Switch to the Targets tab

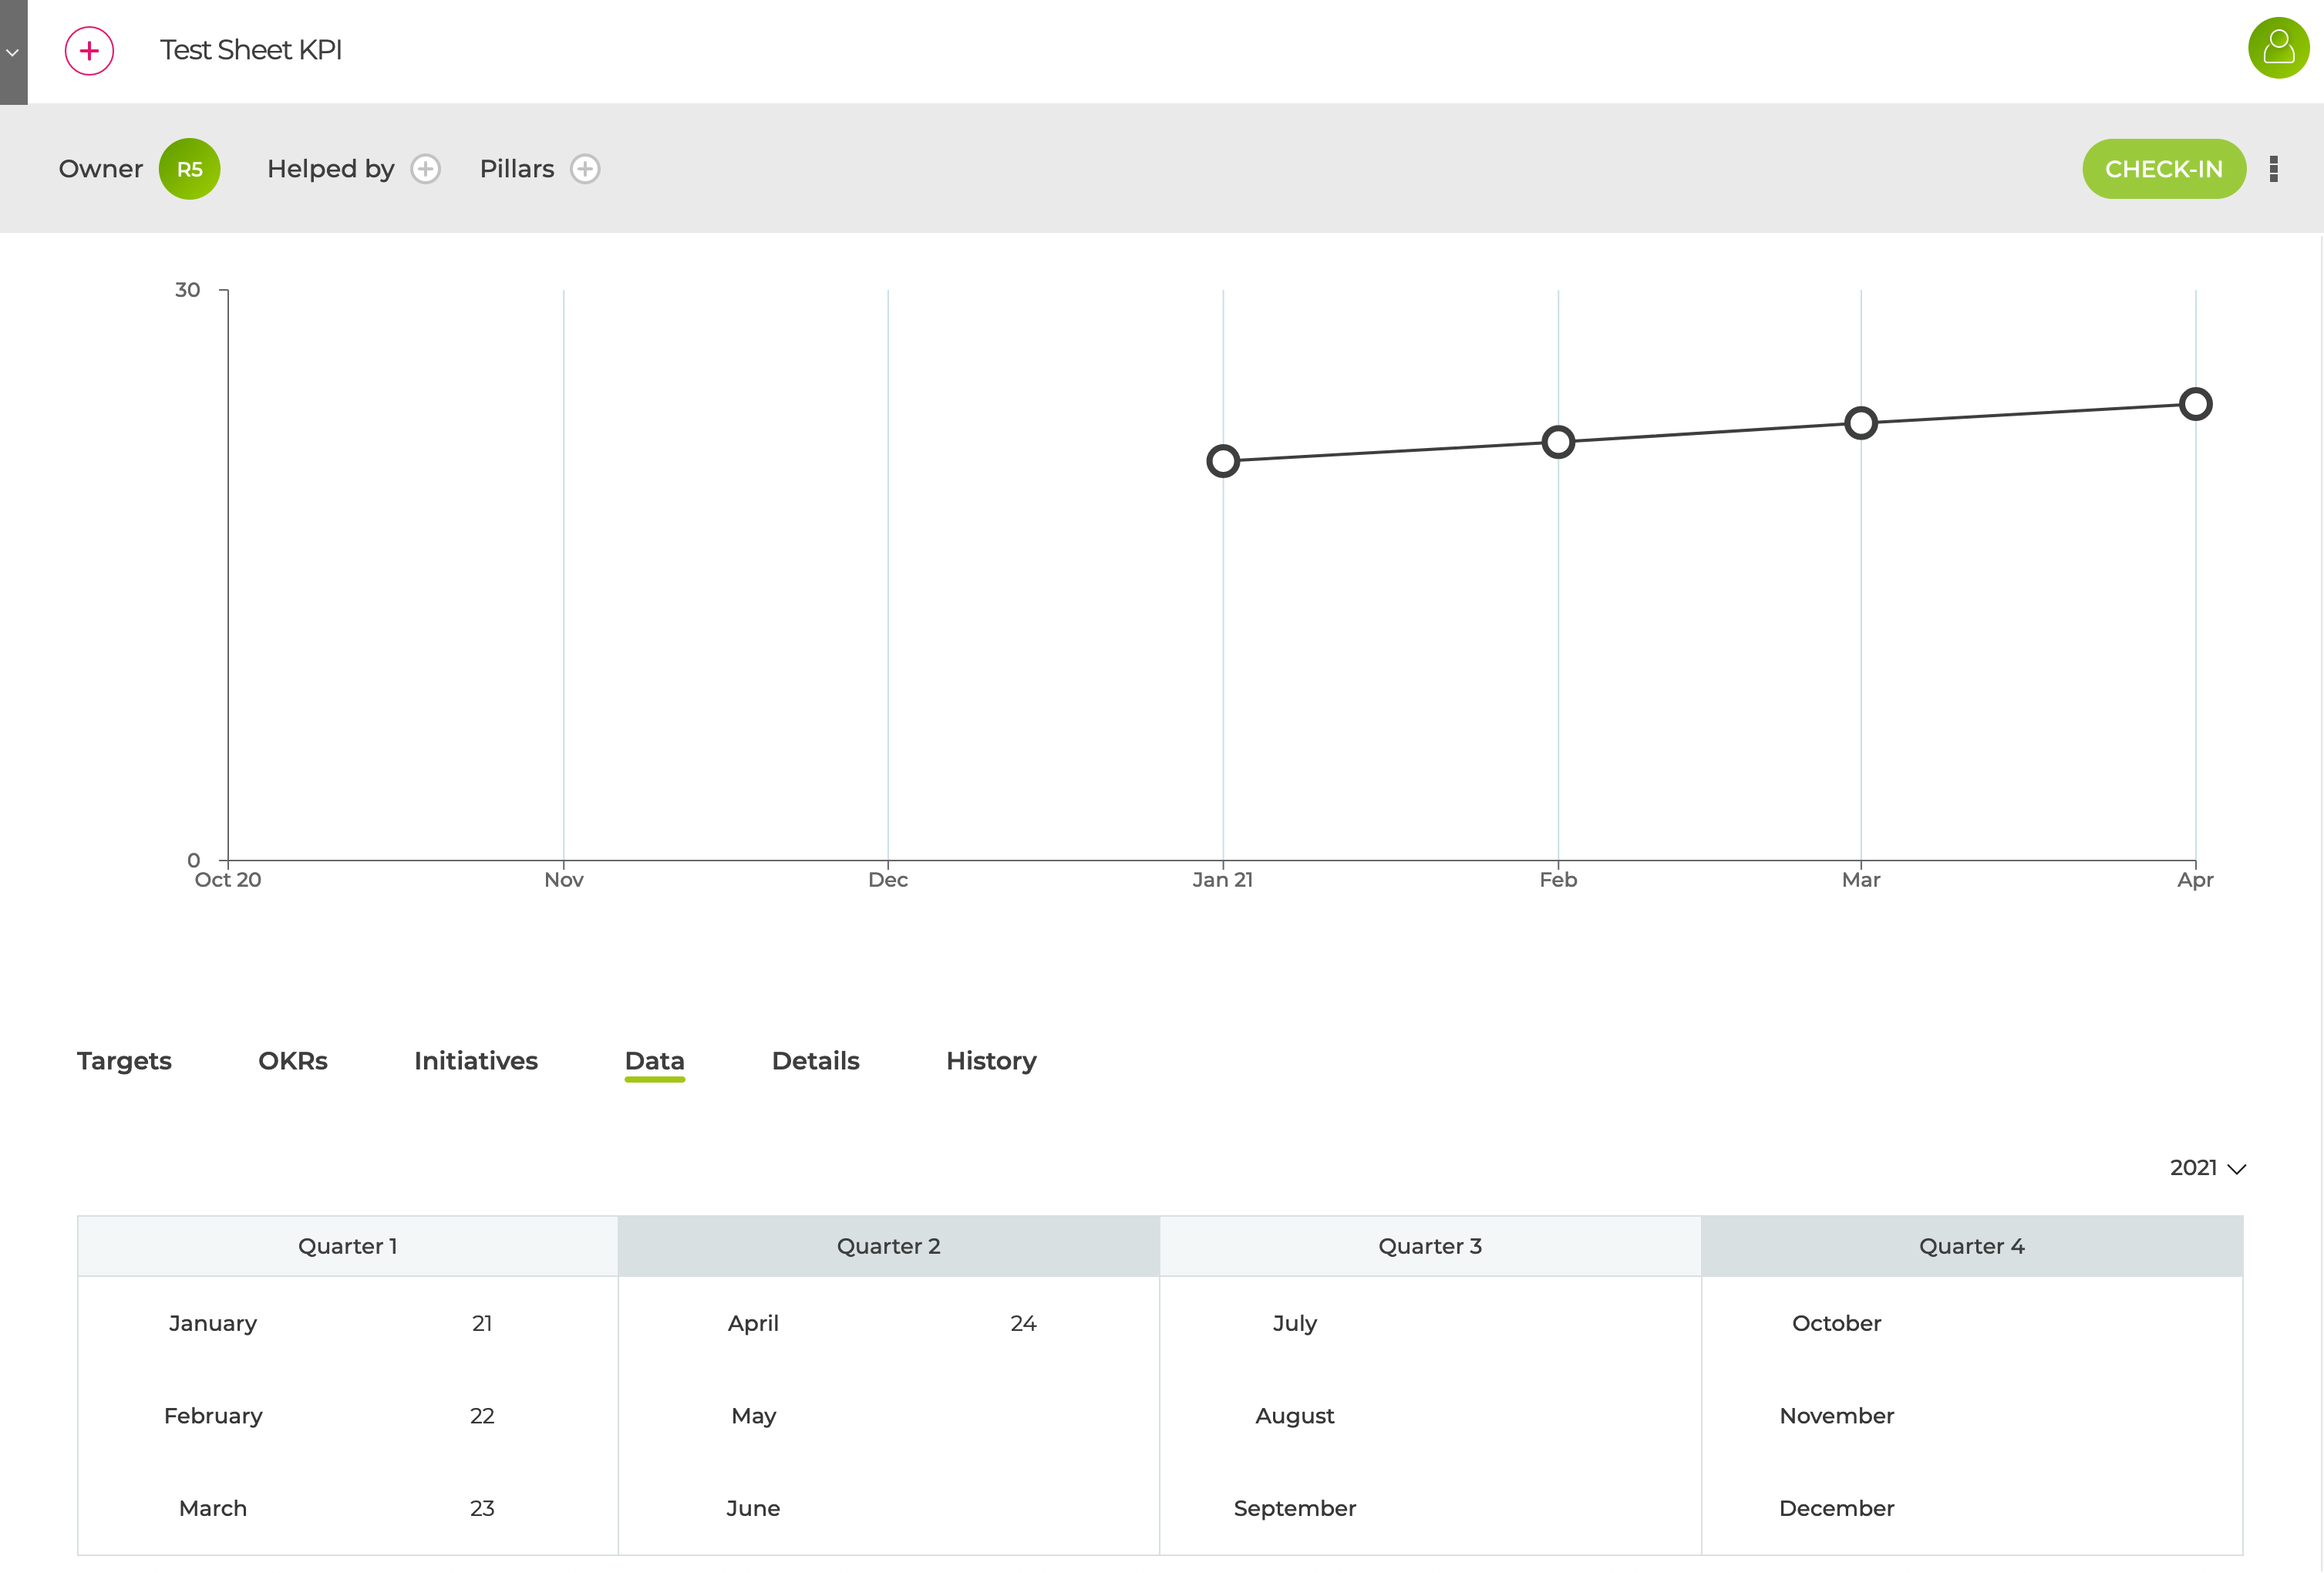(124, 1060)
